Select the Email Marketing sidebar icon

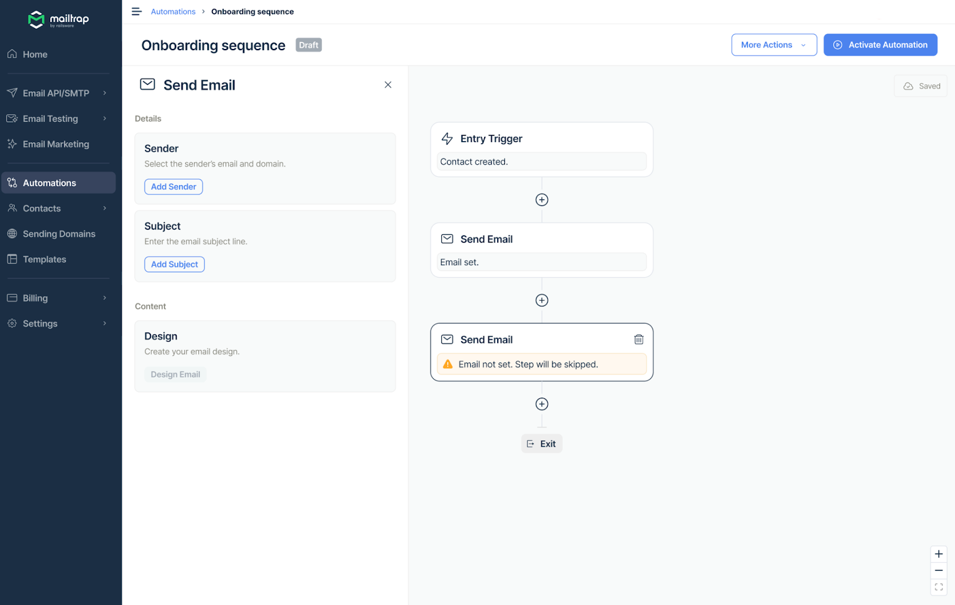tap(12, 144)
